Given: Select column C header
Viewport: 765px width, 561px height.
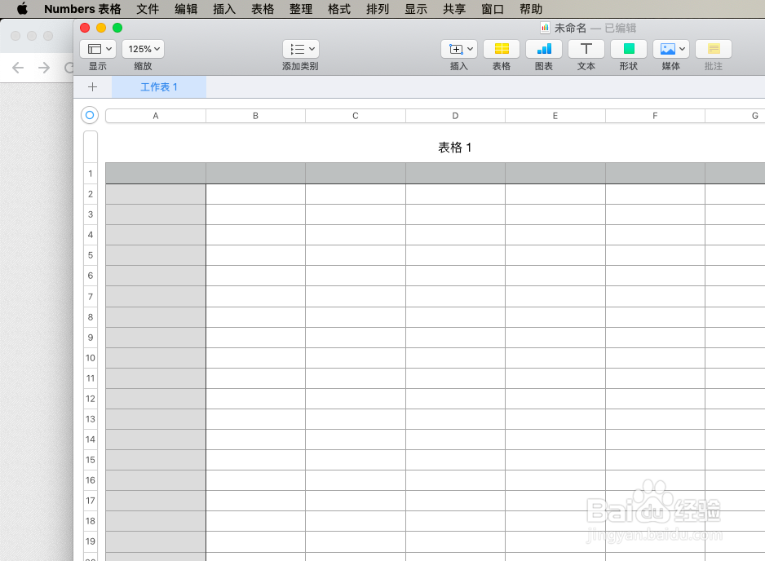Looking at the screenshot, I should [356, 116].
